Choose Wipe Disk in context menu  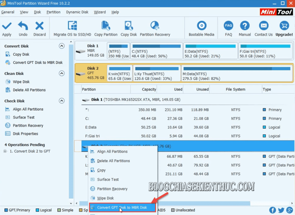[123, 198]
